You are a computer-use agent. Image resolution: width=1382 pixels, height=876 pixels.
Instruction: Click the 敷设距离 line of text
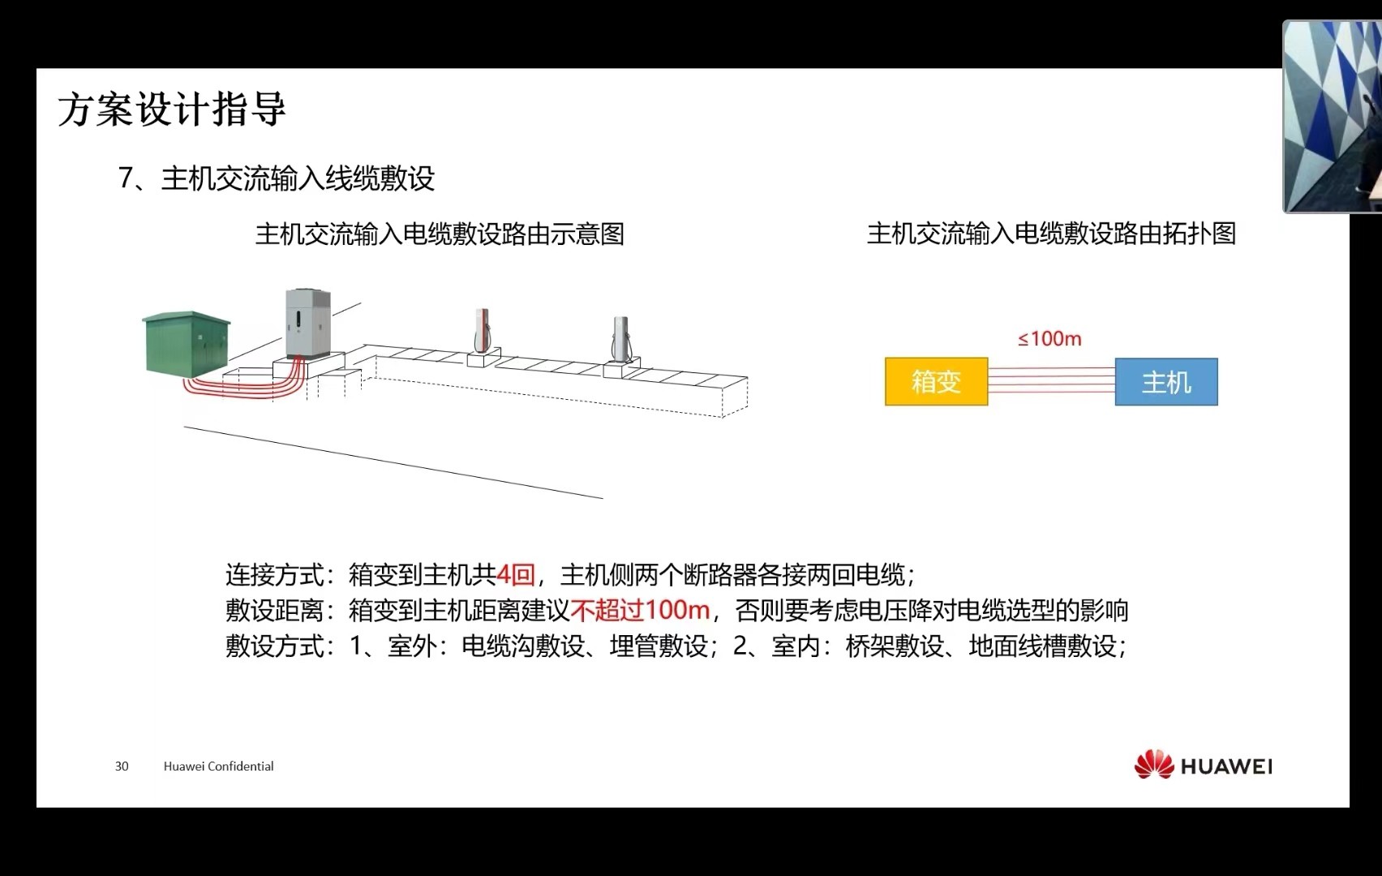click(x=676, y=610)
